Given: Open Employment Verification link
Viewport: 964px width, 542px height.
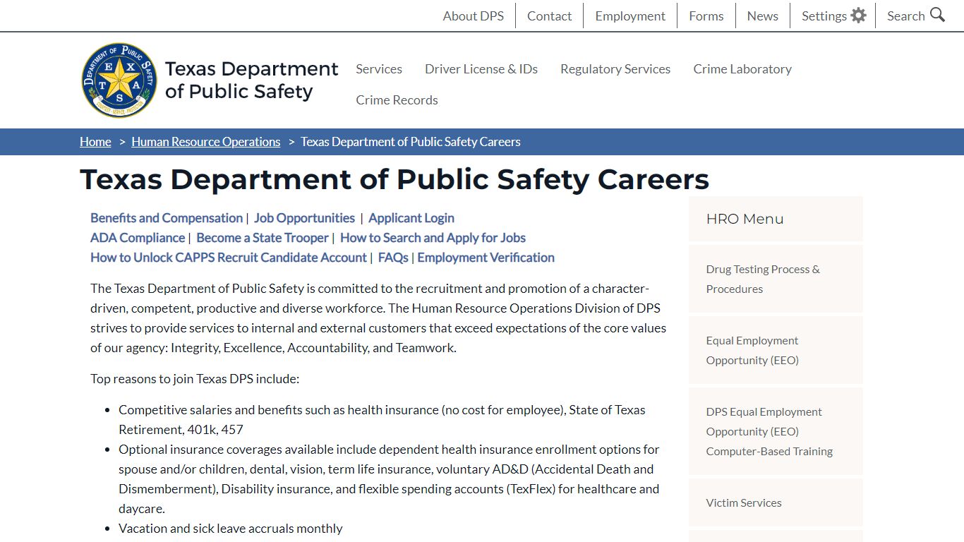Looking at the screenshot, I should tap(486, 258).
